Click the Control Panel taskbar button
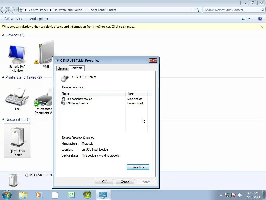The height and width of the screenshot is (200, 266). coord(103,195)
